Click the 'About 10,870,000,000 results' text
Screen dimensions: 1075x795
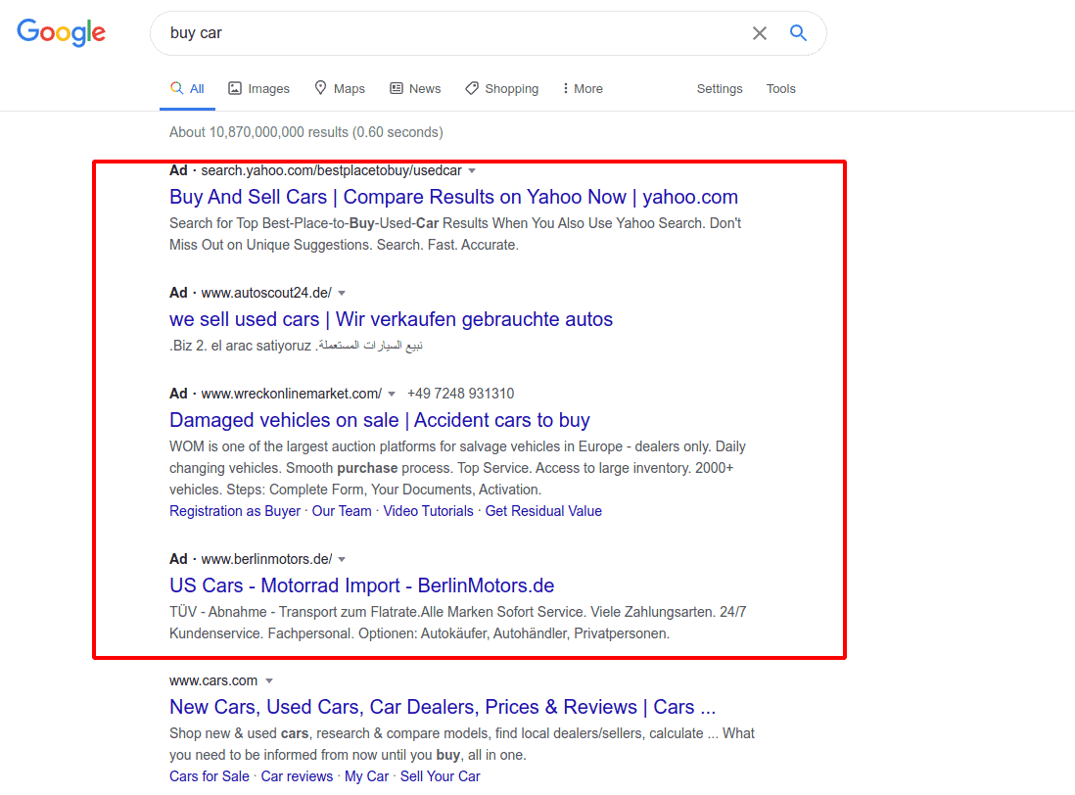click(x=306, y=132)
